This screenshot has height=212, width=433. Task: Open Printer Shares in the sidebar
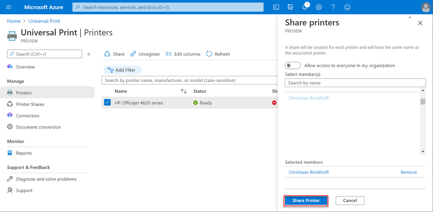(30, 104)
